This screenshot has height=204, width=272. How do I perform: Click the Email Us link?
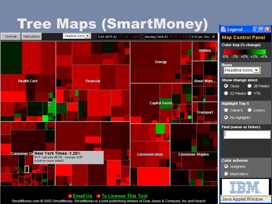82,196
